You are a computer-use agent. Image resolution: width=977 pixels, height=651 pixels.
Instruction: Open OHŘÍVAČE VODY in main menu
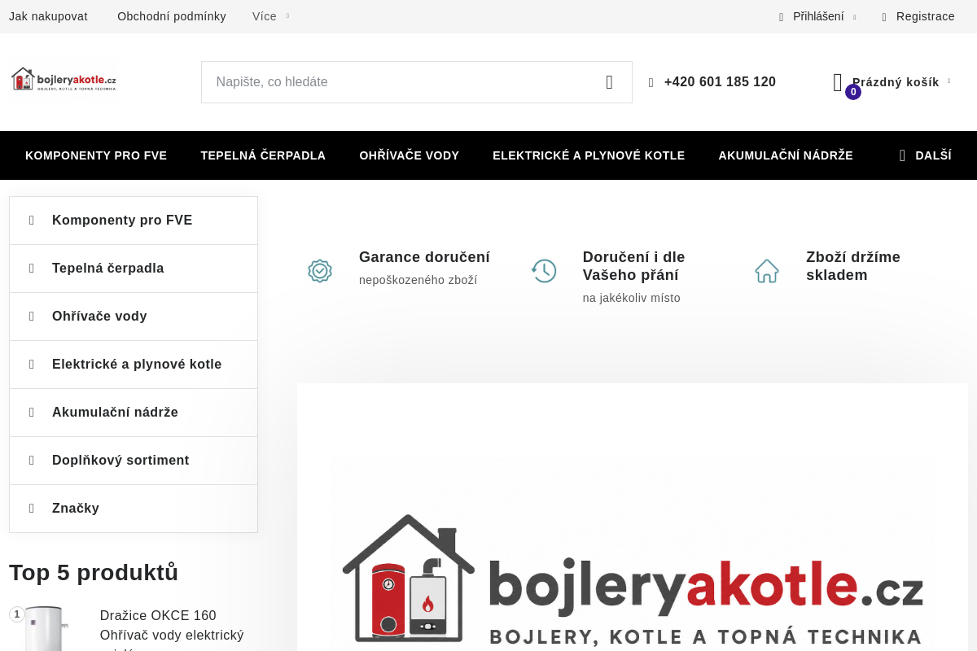410,155
